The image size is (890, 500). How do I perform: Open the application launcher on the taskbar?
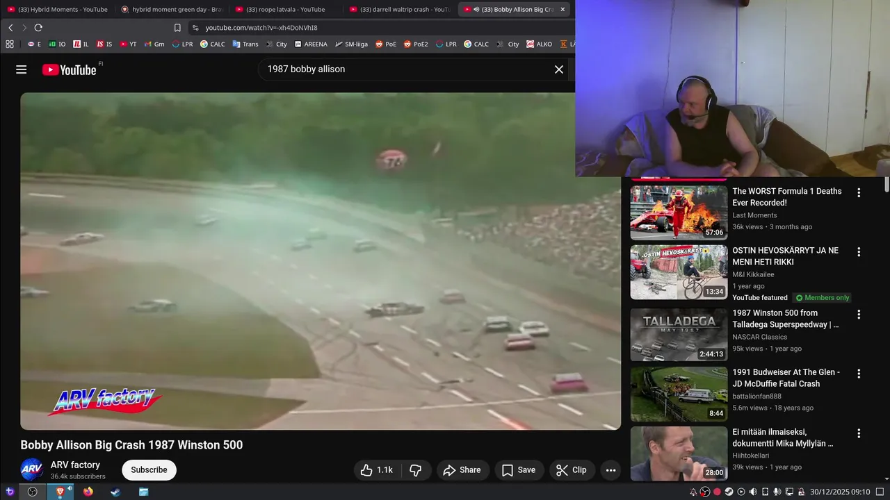coord(10,492)
